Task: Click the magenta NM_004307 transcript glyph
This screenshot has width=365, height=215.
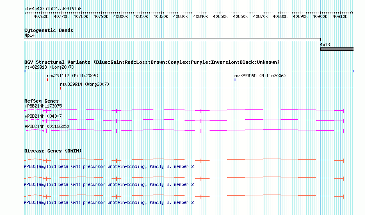Action: tap(184, 121)
